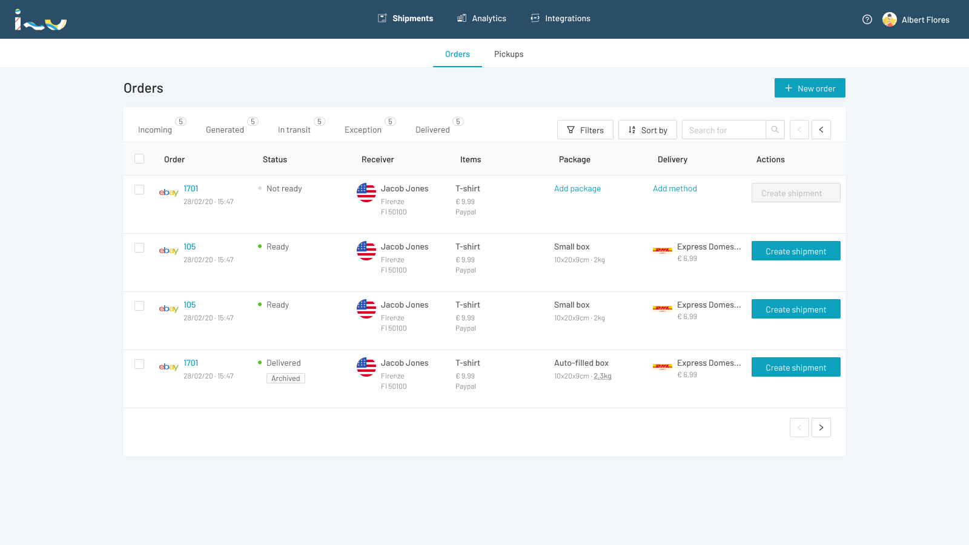
Task: Switch to the Pickups tab
Action: click(509, 54)
